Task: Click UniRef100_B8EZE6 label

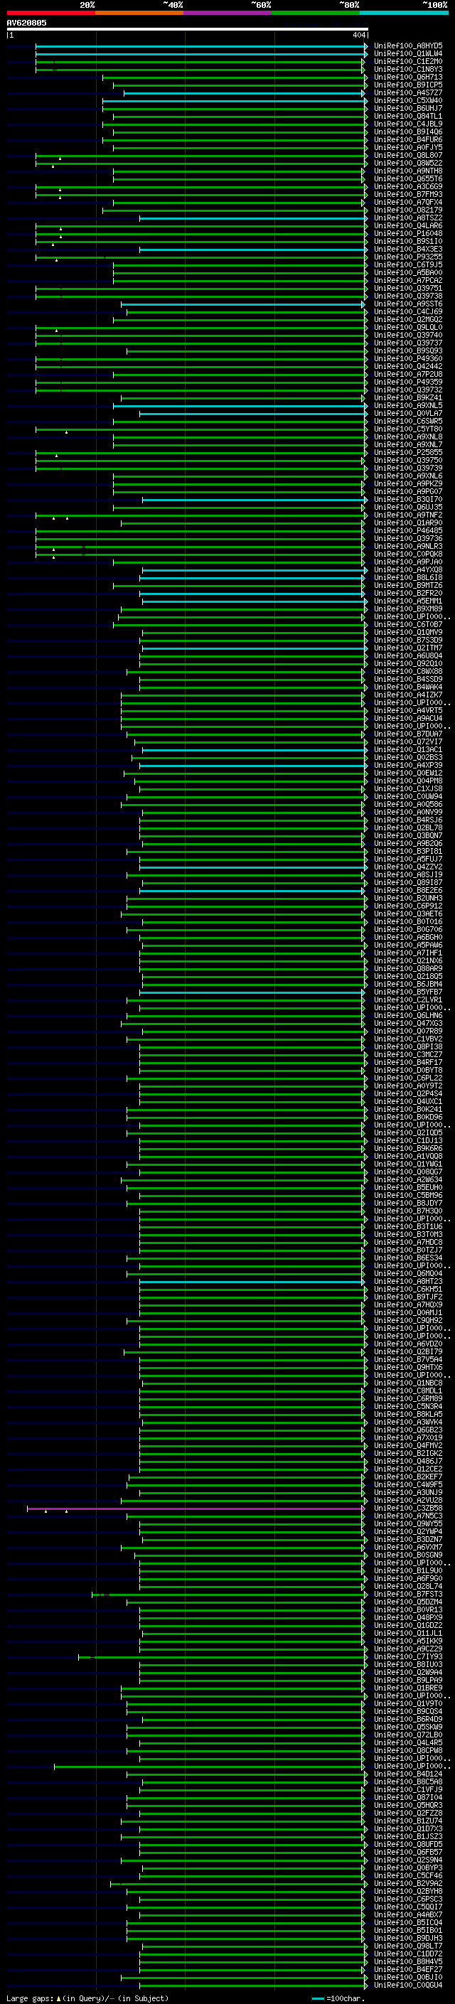Action: (407, 891)
